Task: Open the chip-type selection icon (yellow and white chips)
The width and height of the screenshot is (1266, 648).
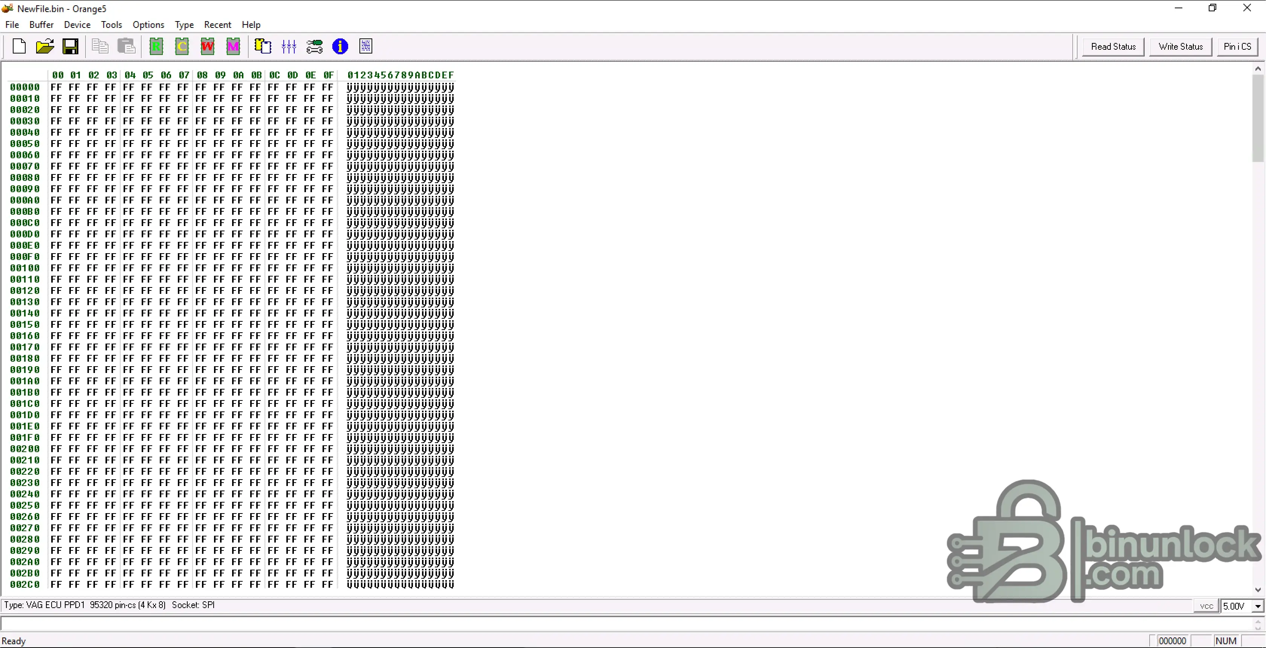Action: pos(263,46)
